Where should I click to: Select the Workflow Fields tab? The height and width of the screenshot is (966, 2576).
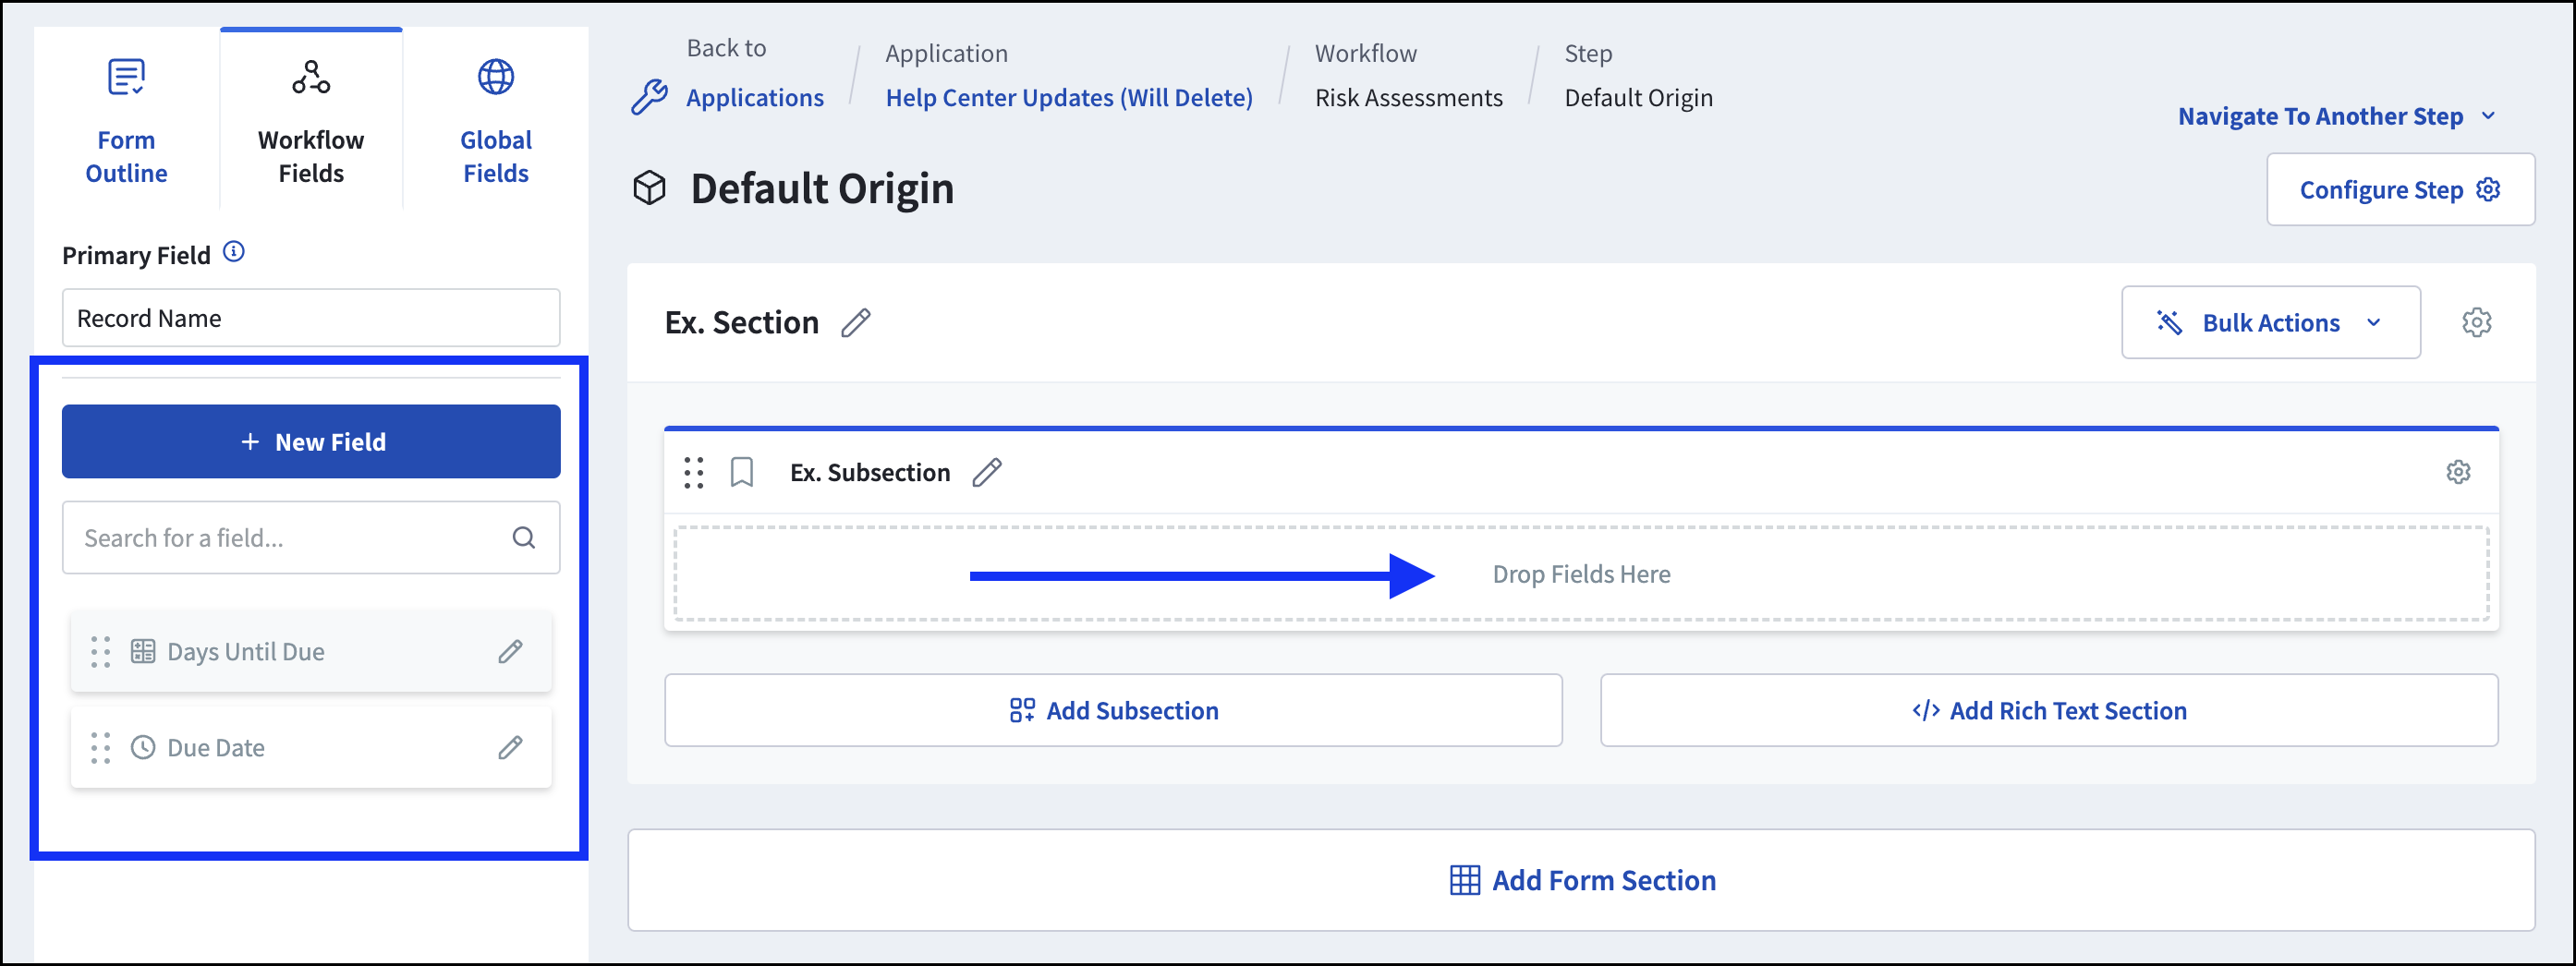point(311,120)
